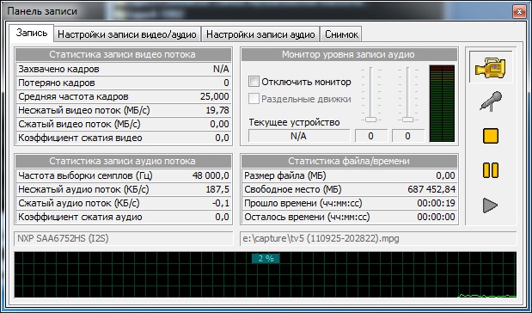The width and height of the screenshot is (532, 313).
Task: Click the green audio level meter
Action: pyautogui.click(x=442, y=103)
